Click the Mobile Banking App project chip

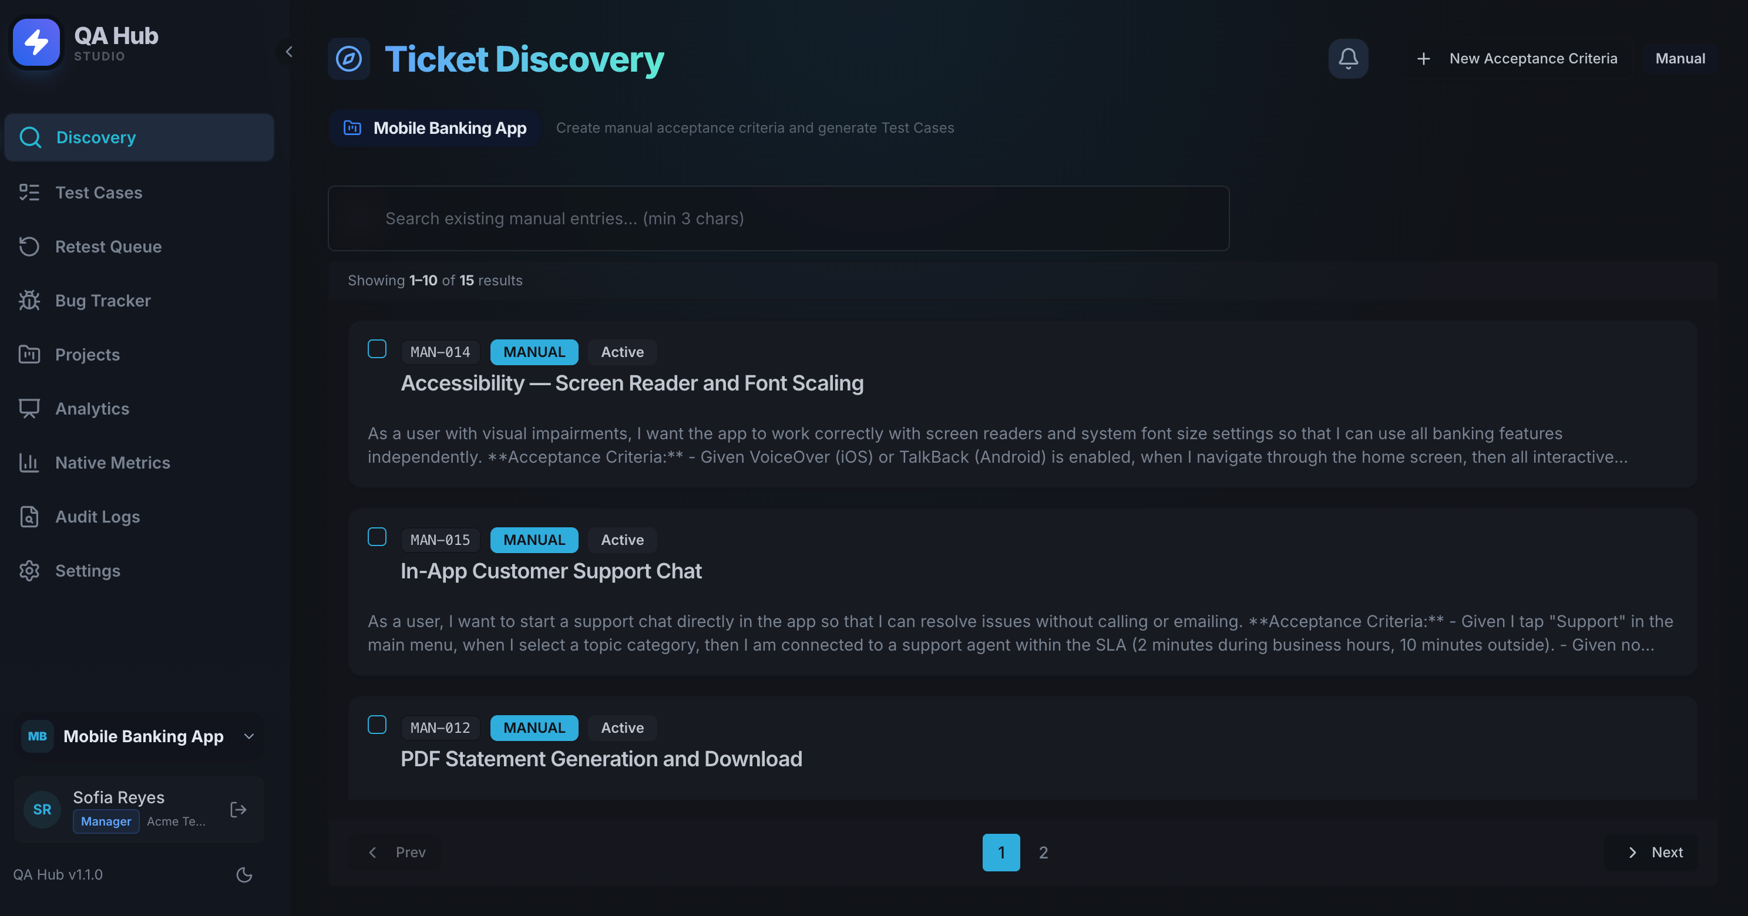tap(435, 128)
